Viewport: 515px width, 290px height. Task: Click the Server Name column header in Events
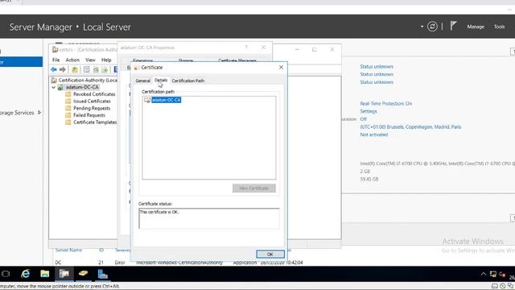click(68, 250)
